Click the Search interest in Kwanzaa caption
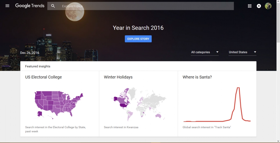This screenshot has height=143, width=280. [121, 127]
